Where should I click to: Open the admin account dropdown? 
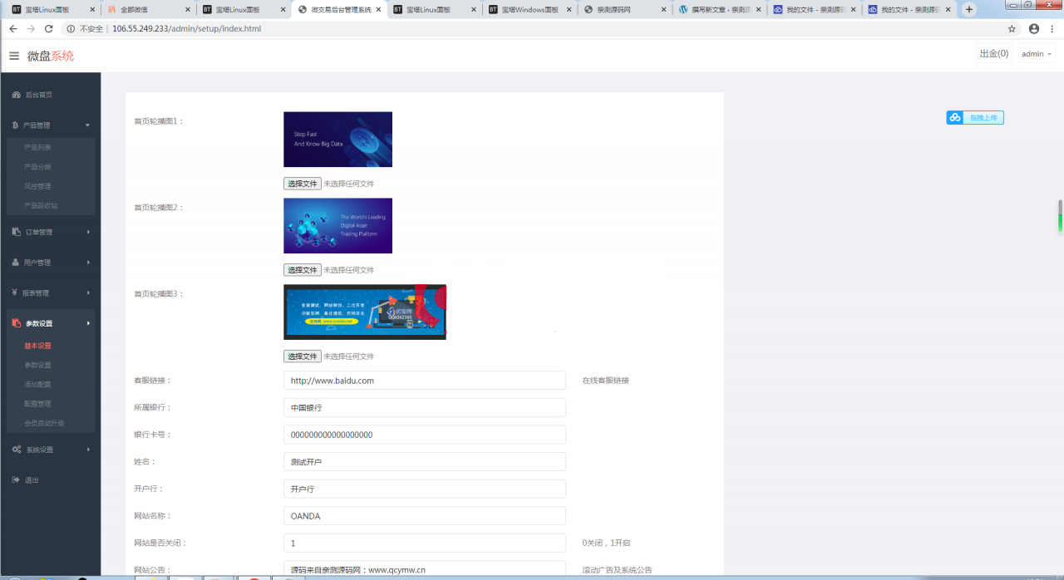(x=1037, y=54)
